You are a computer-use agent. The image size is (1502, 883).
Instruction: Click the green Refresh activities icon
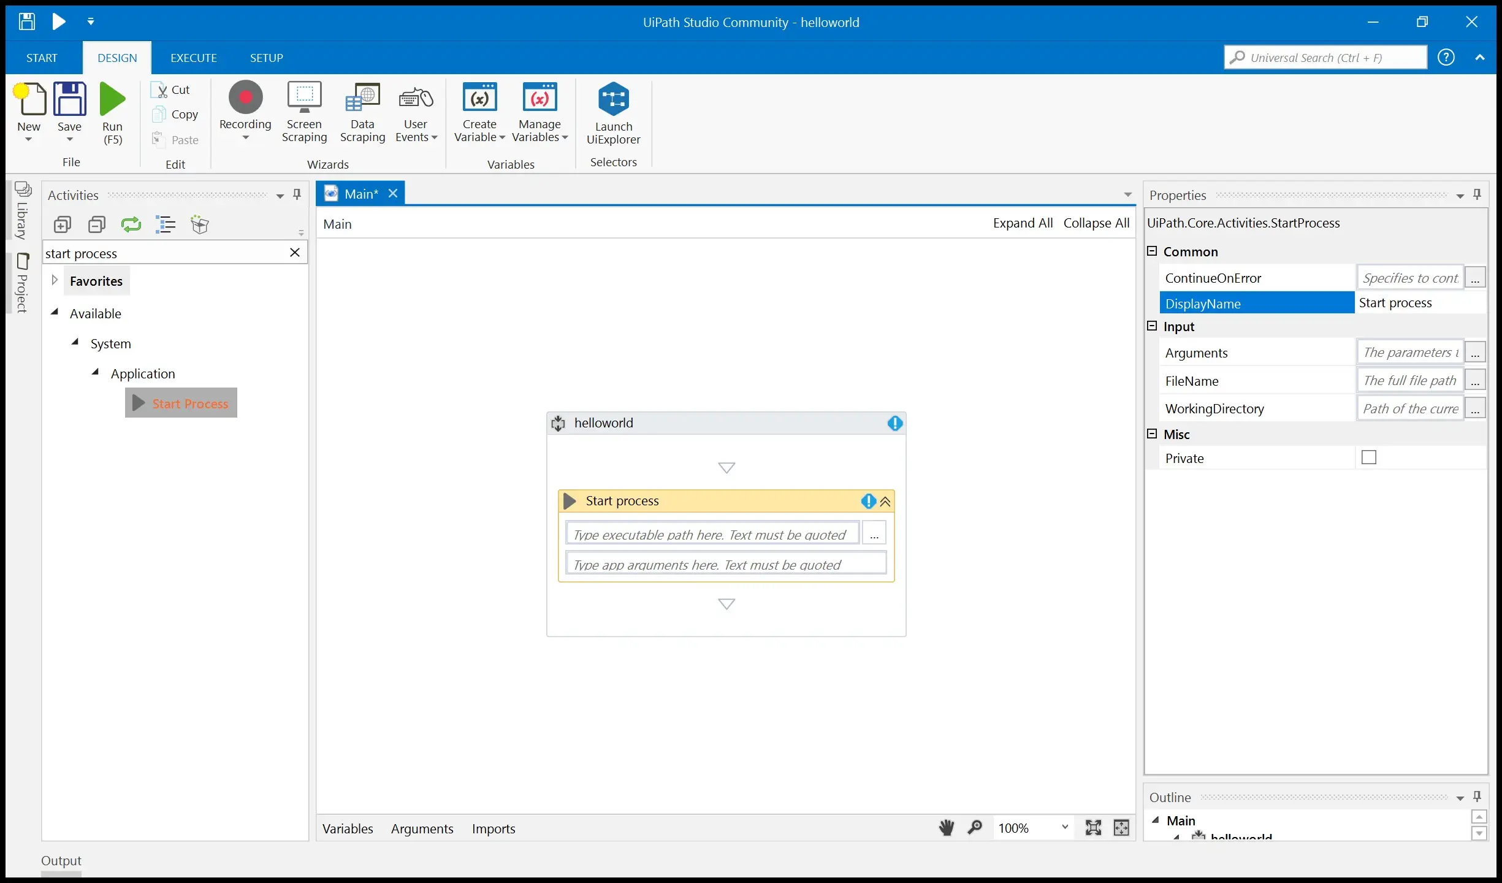[131, 225]
